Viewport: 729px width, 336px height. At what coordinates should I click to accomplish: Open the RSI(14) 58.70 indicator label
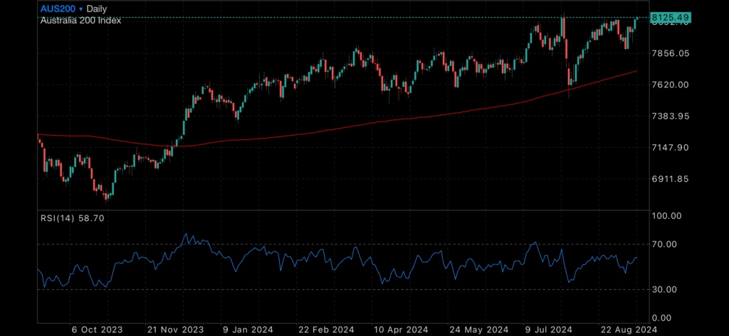coord(72,217)
